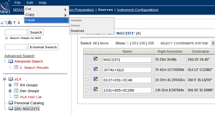The width and height of the screenshot is (215, 115).
Task: Click the paste clipboard toolbar icon
Action: [10, 22]
